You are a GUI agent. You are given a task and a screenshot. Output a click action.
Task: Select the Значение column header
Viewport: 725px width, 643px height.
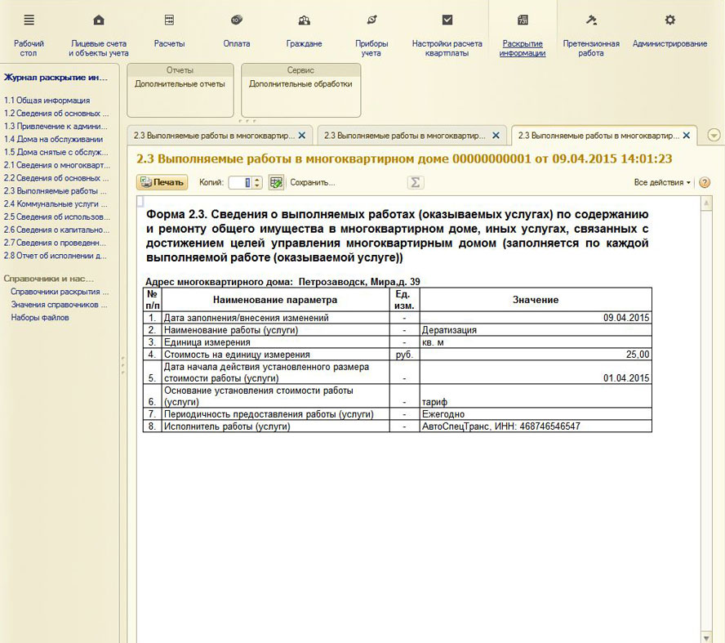536,300
